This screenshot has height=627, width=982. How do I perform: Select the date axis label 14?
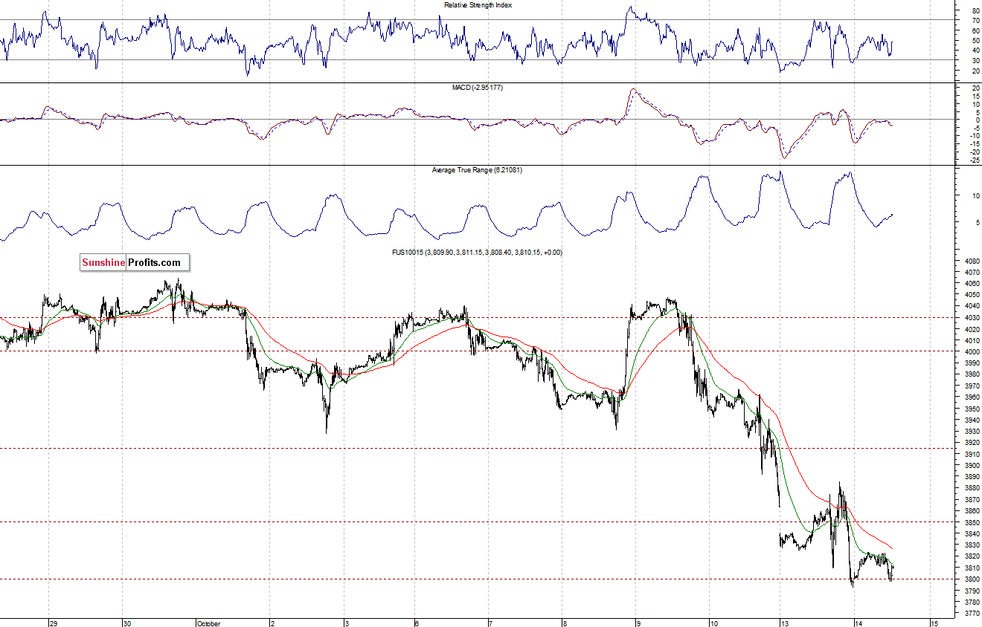point(859,623)
